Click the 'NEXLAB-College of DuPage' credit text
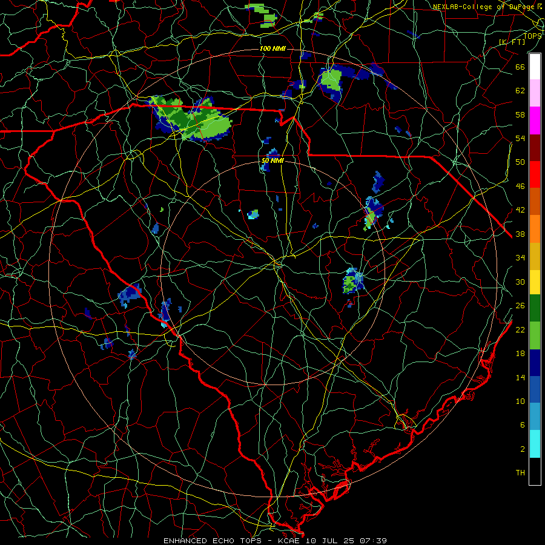The image size is (545, 545). pos(484,7)
